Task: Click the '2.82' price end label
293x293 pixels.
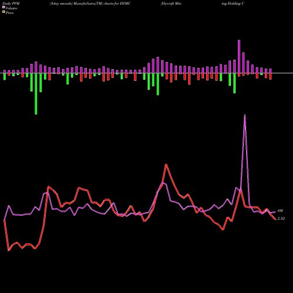Action: (281, 219)
